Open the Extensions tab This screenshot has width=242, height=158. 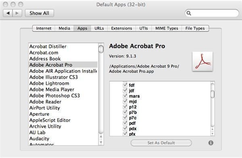click(x=122, y=28)
